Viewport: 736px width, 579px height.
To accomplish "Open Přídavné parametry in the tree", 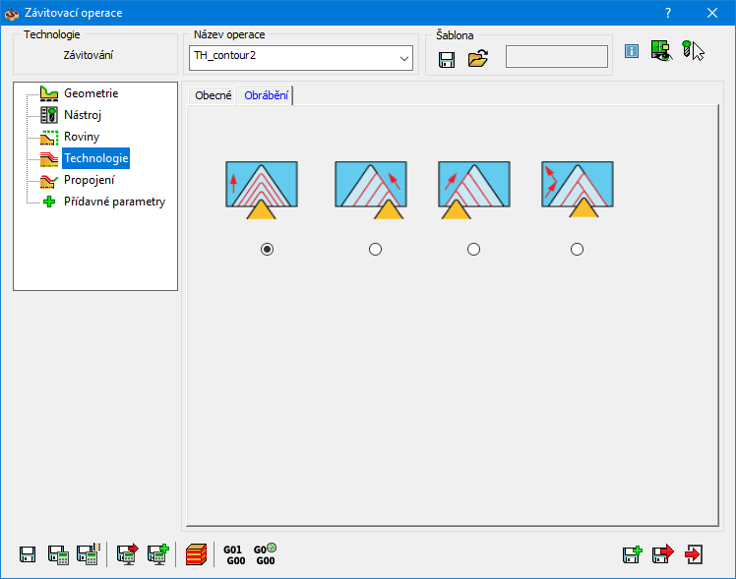I will pos(113,202).
